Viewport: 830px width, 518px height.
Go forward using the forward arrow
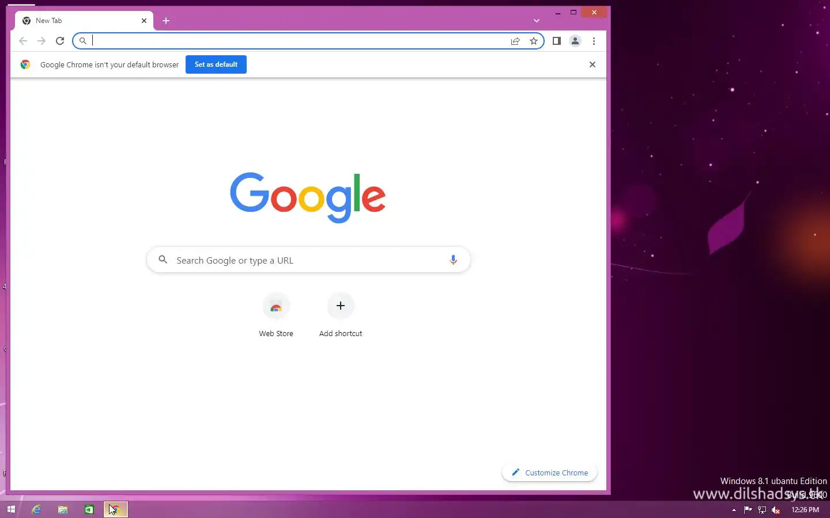(x=41, y=41)
